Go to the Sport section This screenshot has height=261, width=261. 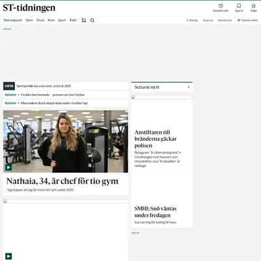[62, 20]
